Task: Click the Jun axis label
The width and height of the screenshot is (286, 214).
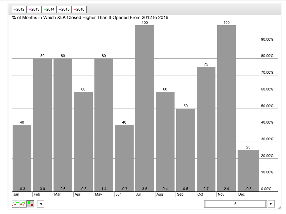Action: point(118,194)
